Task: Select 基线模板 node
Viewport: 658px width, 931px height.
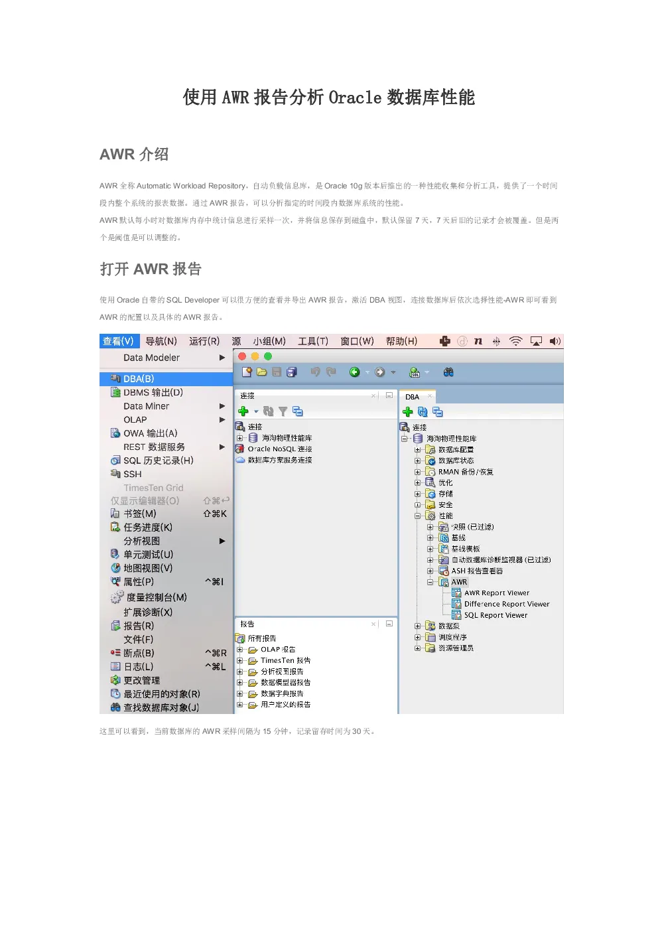Action: tap(465, 549)
